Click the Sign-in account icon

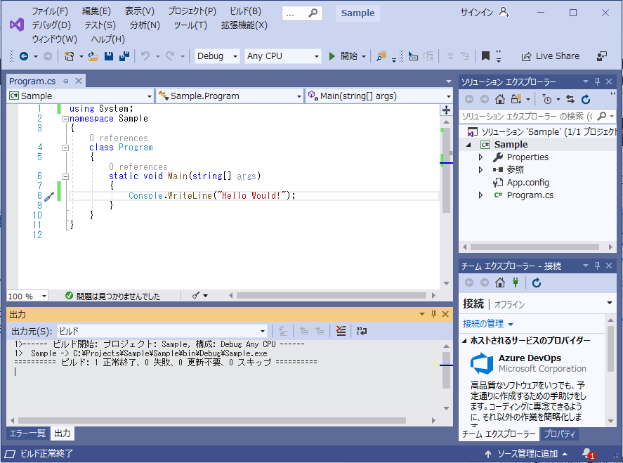click(504, 13)
